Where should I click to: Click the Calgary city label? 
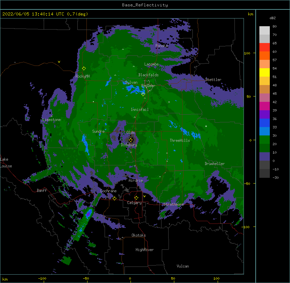click(134, 203)
